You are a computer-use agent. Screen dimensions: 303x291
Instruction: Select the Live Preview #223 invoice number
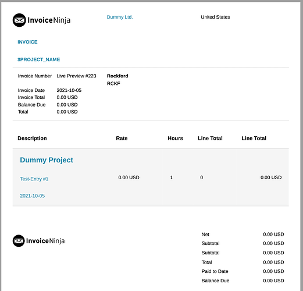click(x=76, y=76)
